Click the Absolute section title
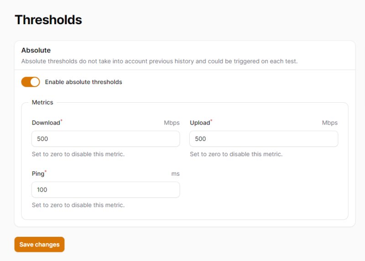Viewport: 365px width, 261px height. 36,50
